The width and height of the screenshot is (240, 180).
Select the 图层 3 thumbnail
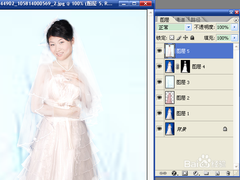point(170,82)
